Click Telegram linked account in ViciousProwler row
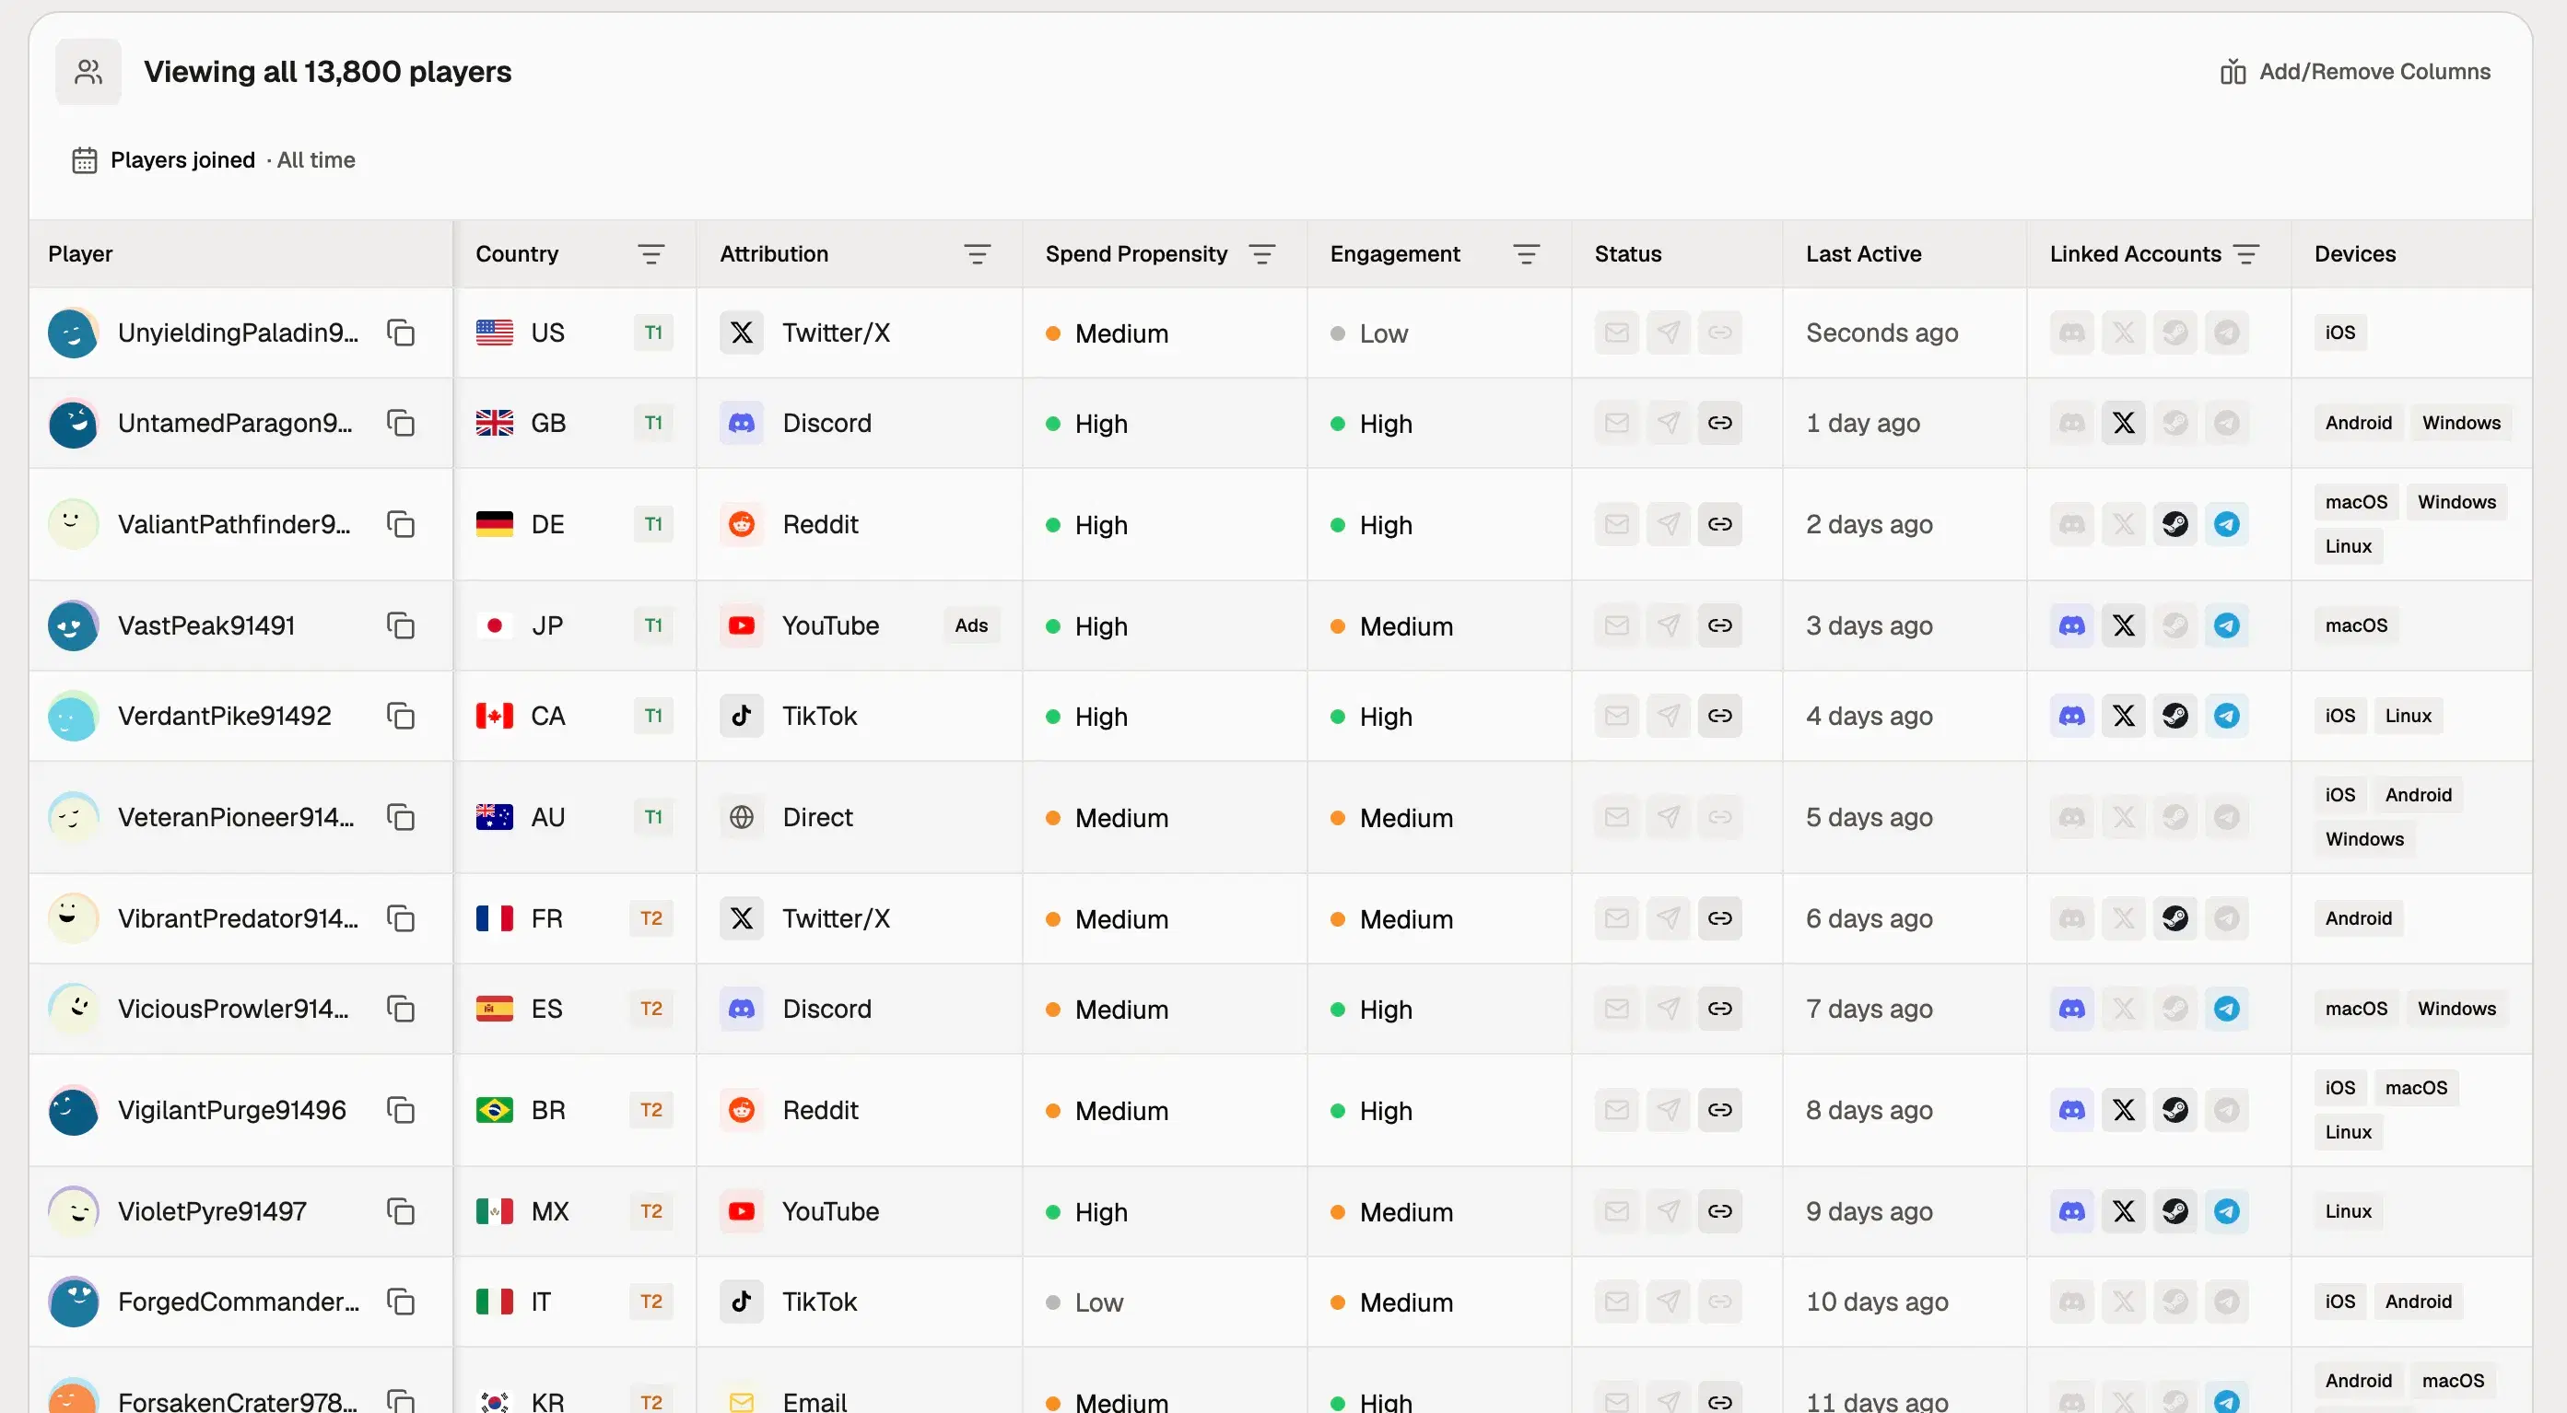Viewport: 2567px width, 1413px height. pyautogui.click(x=2227, y=1009)
